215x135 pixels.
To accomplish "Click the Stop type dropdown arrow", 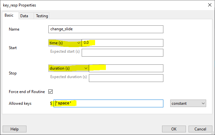I will click(86, 68).
